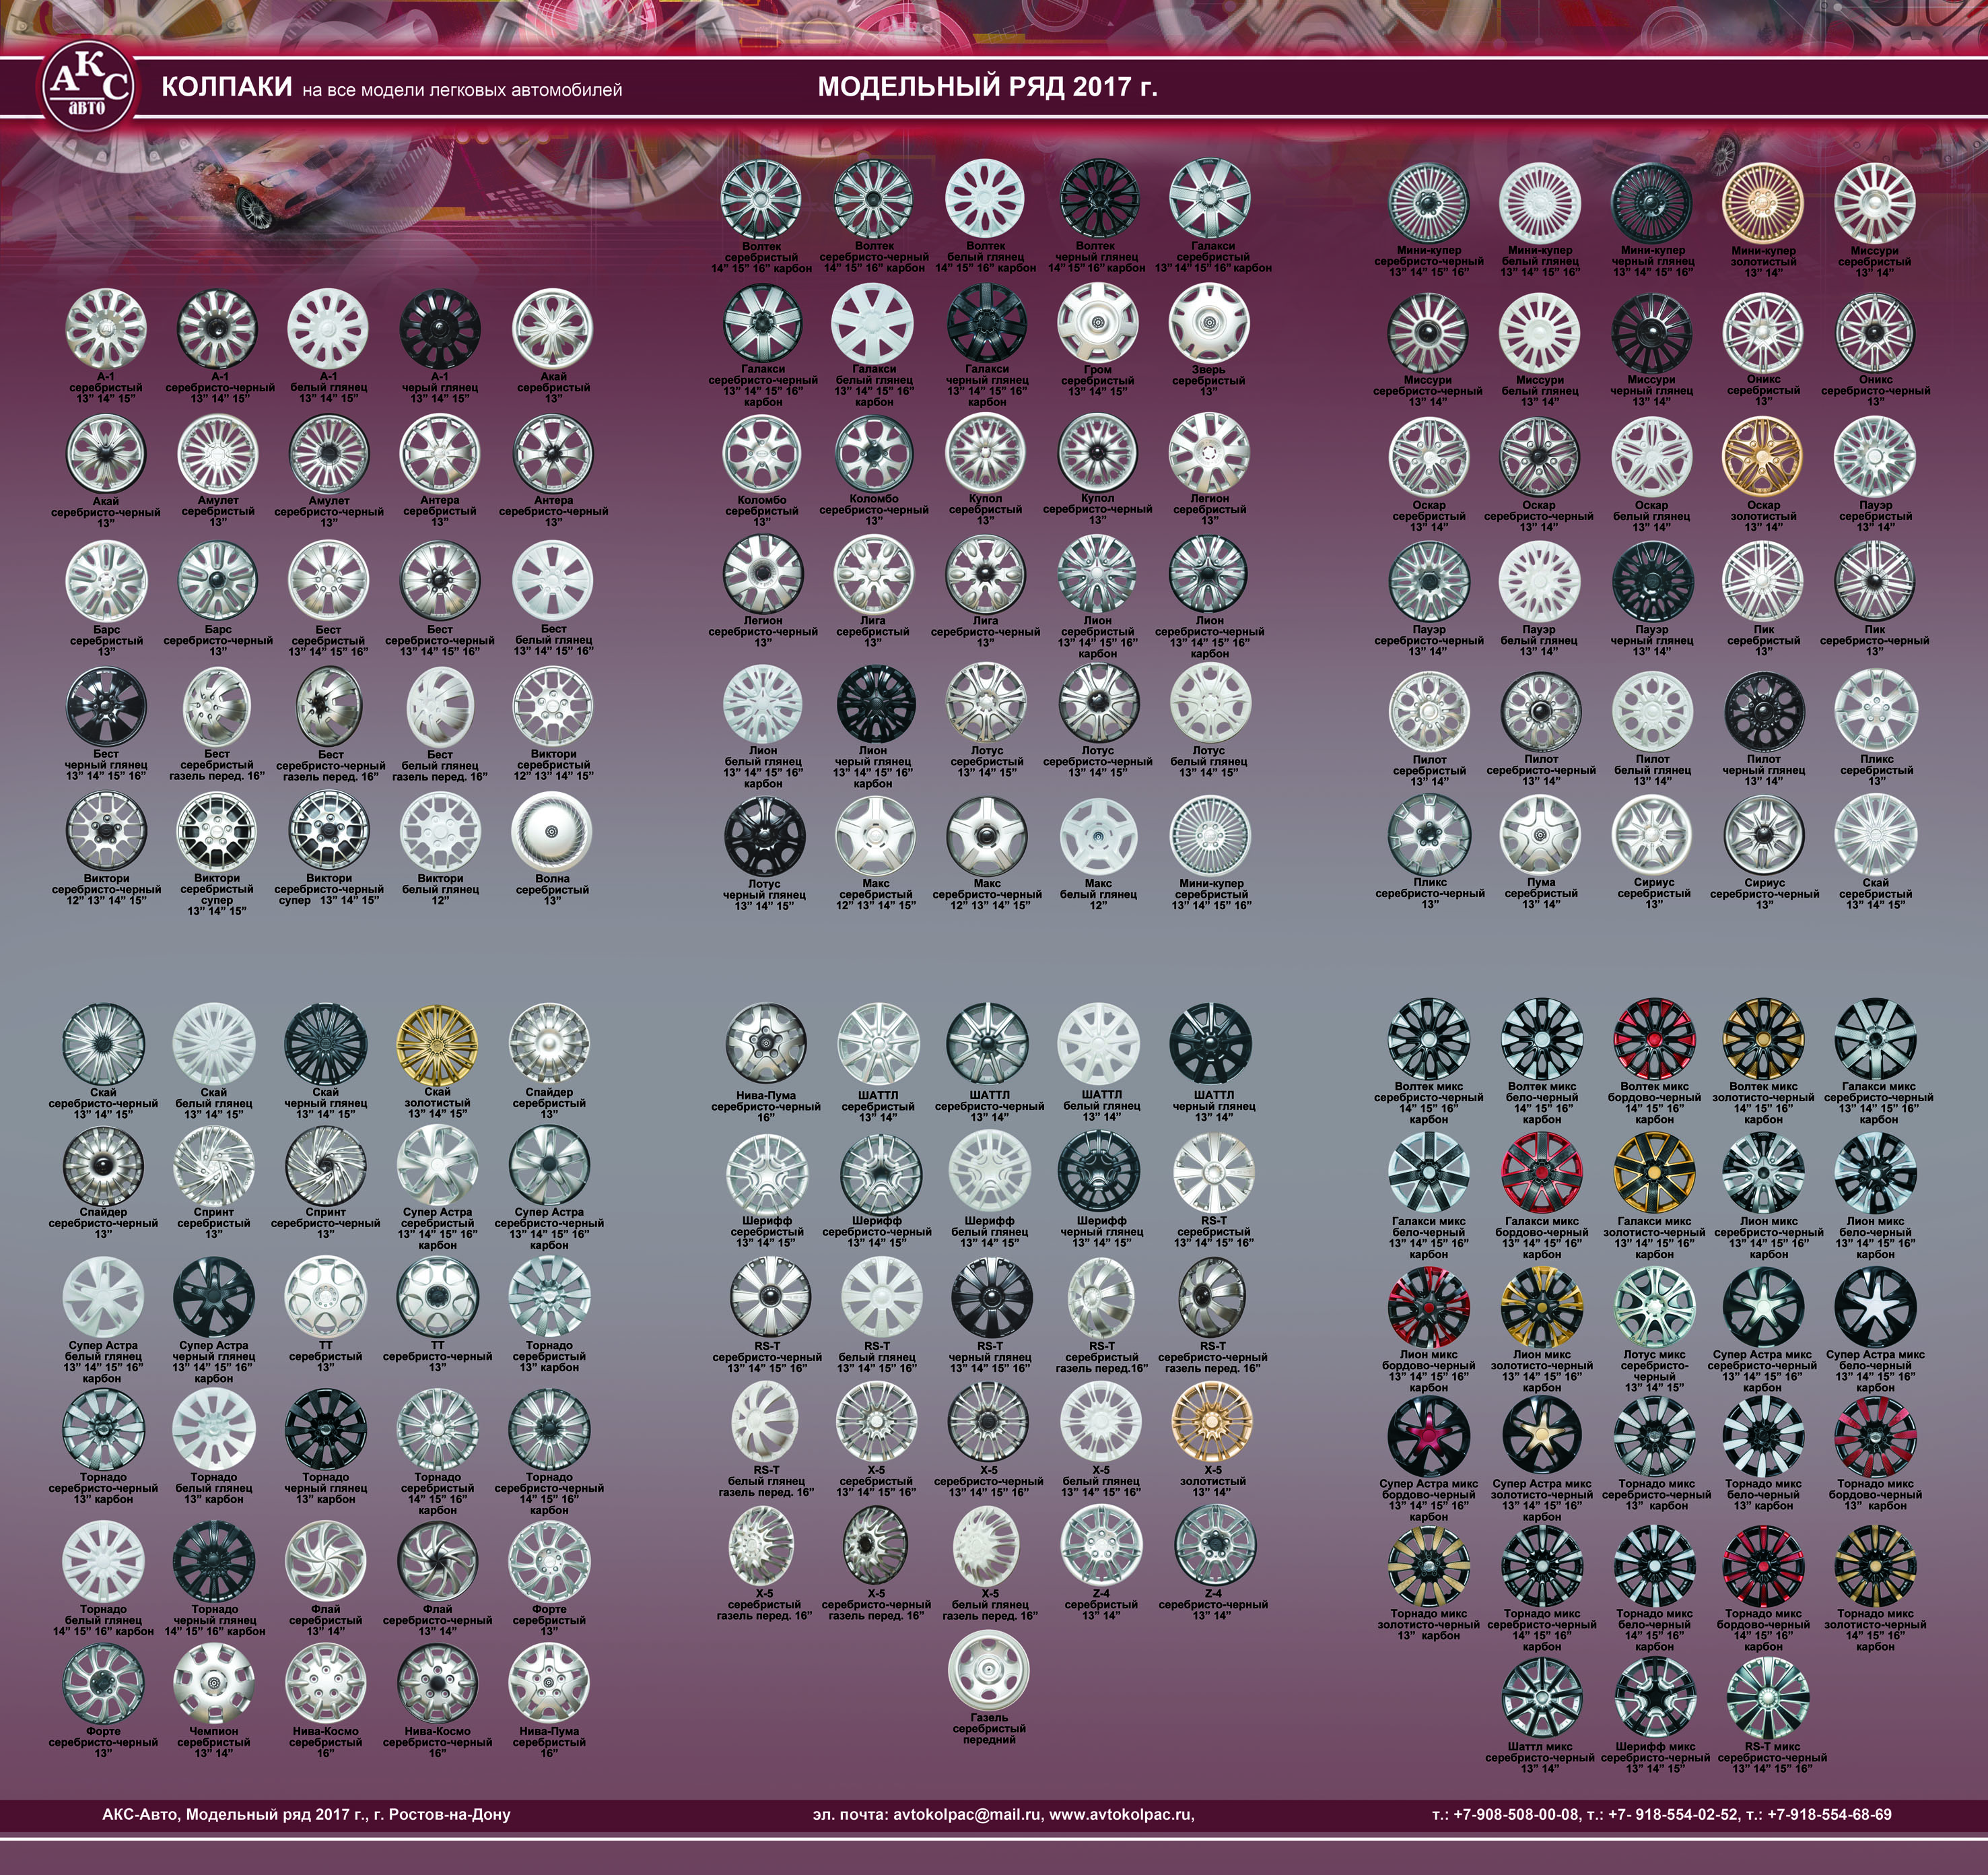Image resolution: width=1988 pixels, height=1875 pixels.
Task: Pick the Барс серебристый hubcap image
Action: point(106,581)
